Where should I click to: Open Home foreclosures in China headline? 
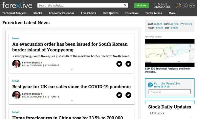[67, 117]
